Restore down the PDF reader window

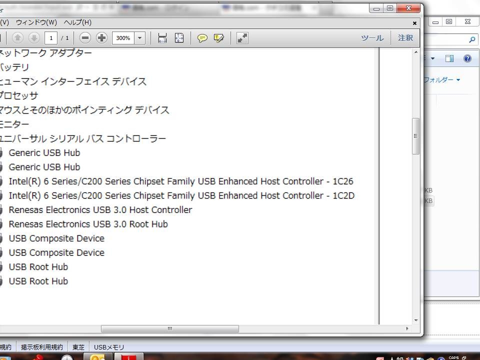pyautogui.click(x=390, y=8)
